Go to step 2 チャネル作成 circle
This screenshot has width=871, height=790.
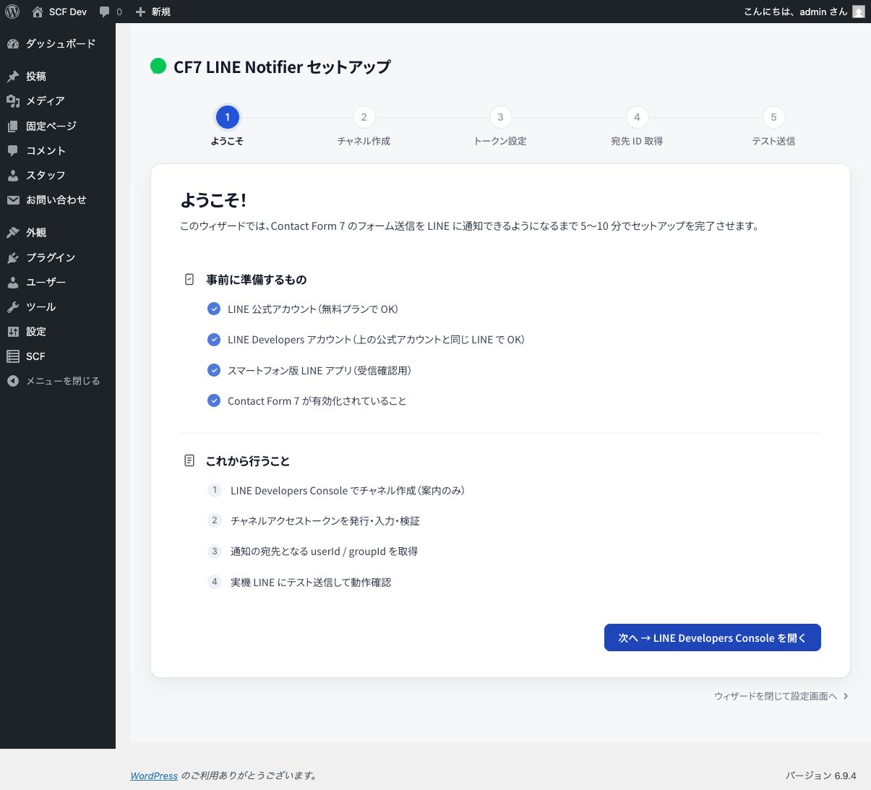tap(364, 117)
